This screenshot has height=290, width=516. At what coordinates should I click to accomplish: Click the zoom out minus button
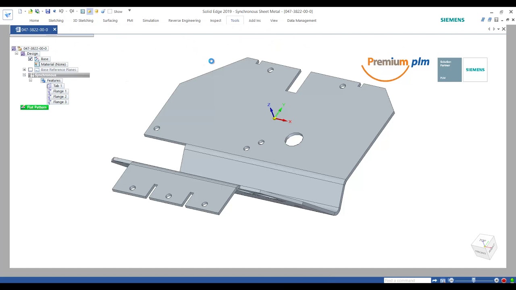point(451,280)
